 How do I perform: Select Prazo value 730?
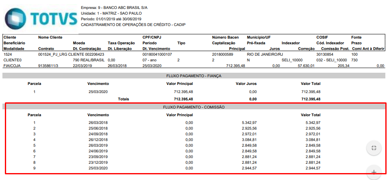click(354, 60)
